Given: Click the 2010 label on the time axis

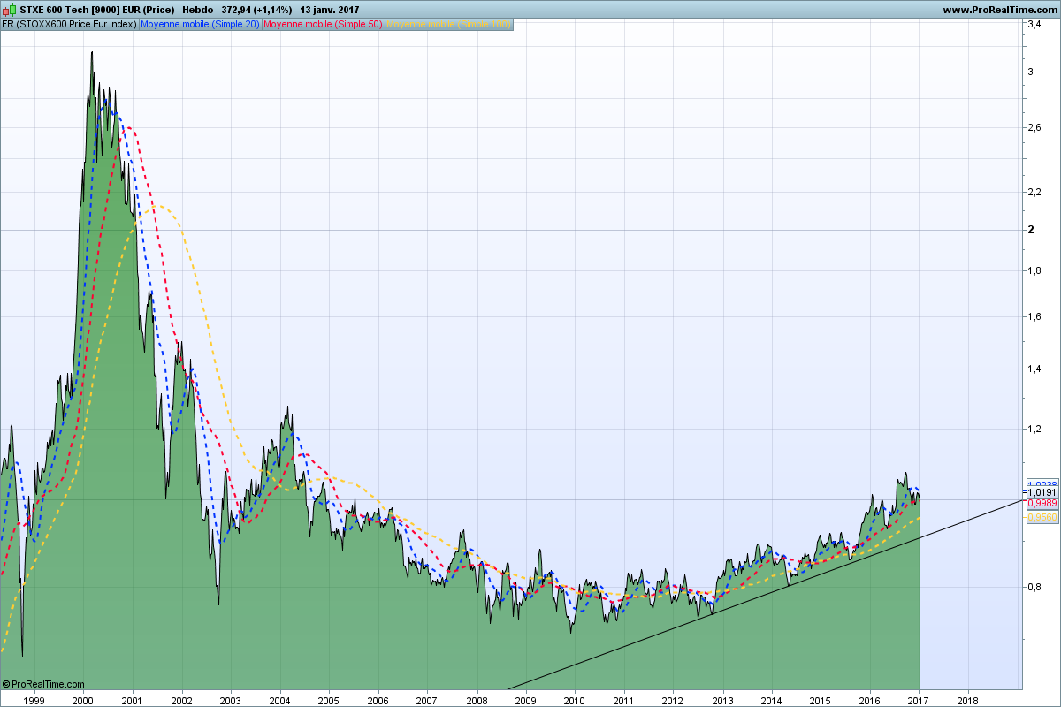Looking at the screenshot, I should point(575,699).
